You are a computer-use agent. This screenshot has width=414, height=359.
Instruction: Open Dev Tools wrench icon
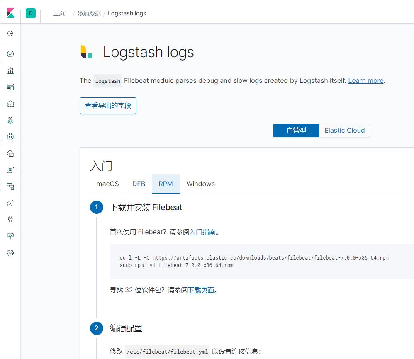10,220
